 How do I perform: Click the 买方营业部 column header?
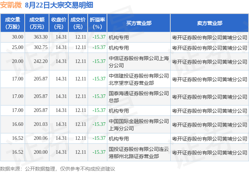pyautogui.click(x=139, y=23)
